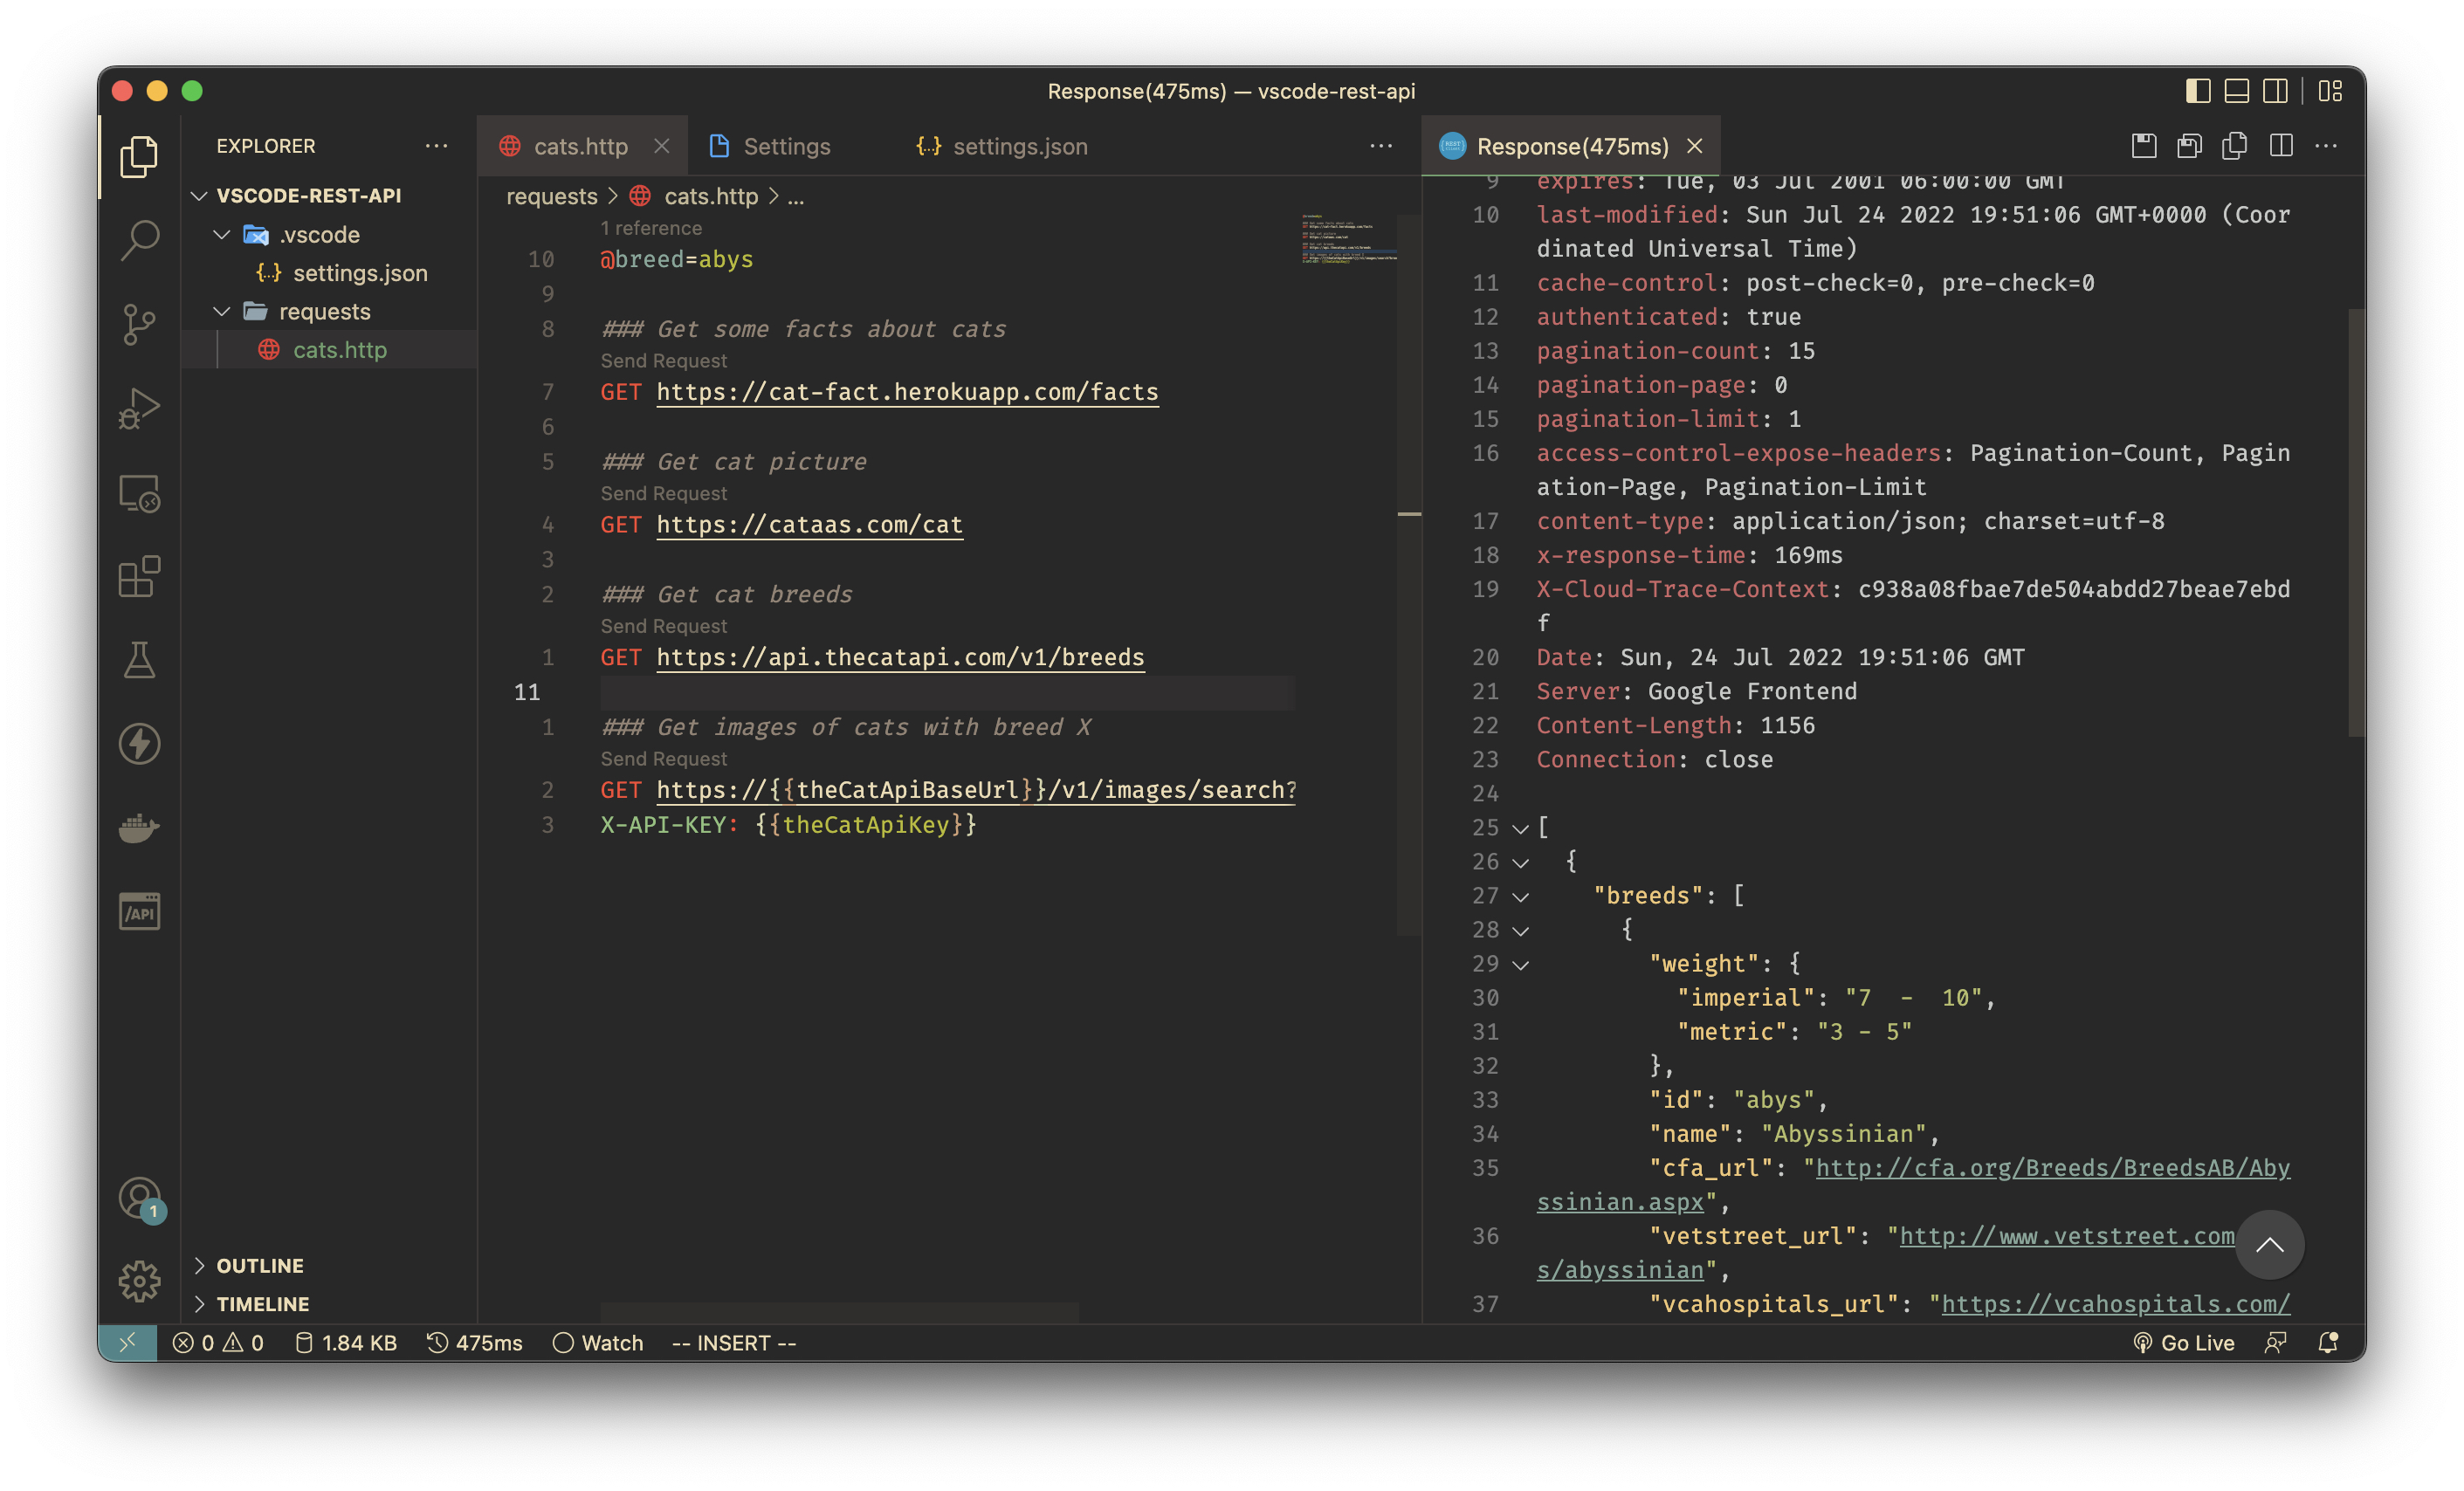Send Request for cat breeds
The width and height of the screenshot is (2464, 1491).
point(664,626)
